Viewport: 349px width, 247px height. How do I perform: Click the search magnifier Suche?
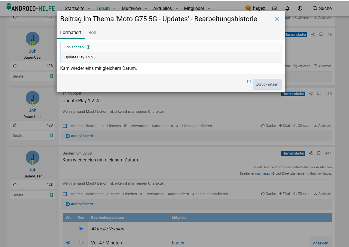tap(322, 8)
